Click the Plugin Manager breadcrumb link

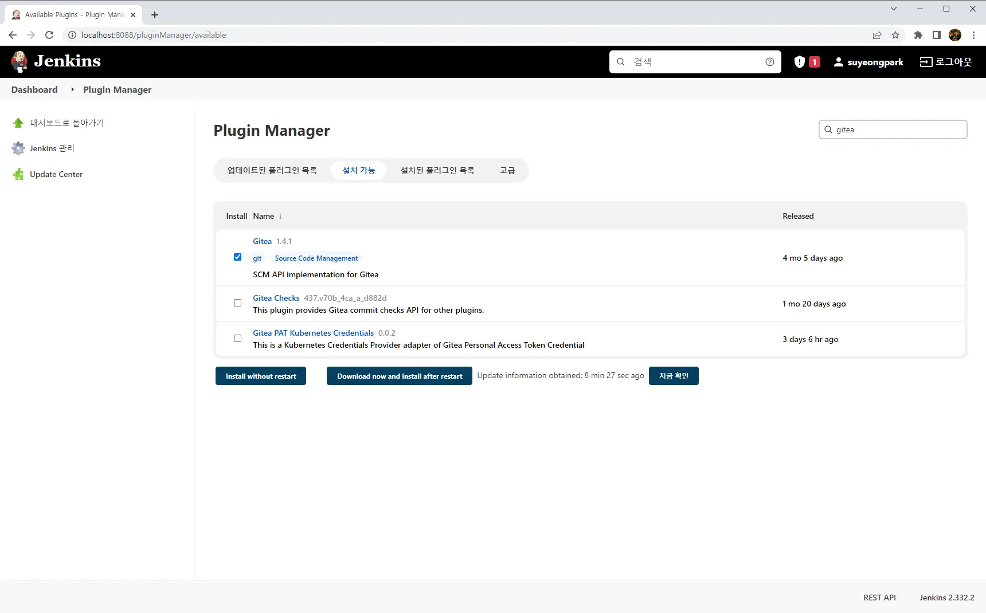click(x=118, y=89)
